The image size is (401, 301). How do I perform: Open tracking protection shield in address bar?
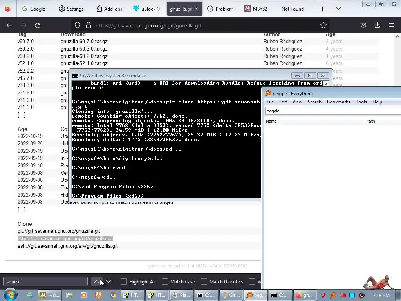78,25
